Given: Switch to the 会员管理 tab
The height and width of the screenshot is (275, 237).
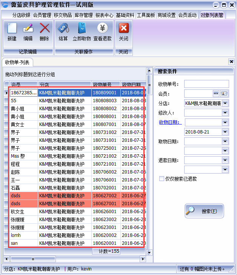Looking at the screenshot, I should point(42,15).
